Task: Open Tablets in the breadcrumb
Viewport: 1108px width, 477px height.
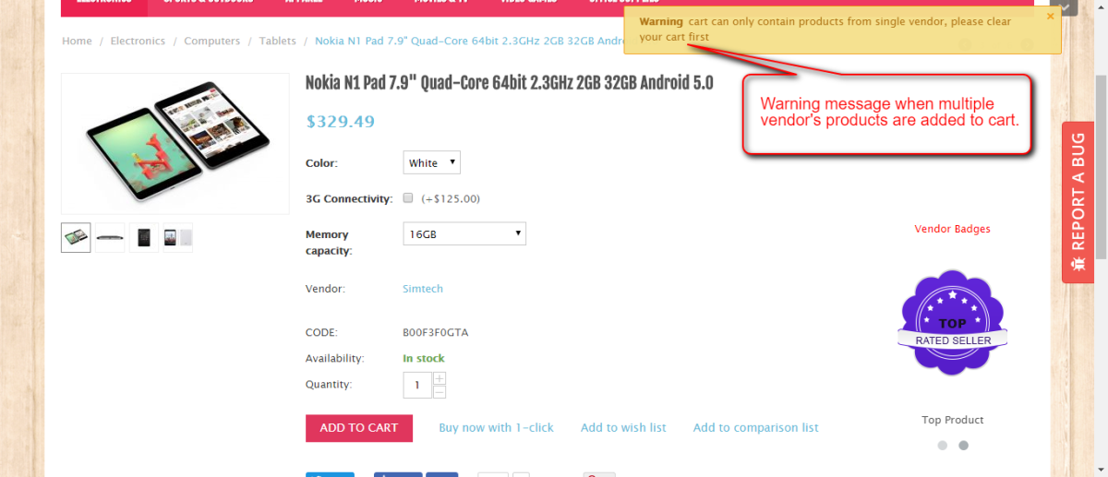Action: tap(278, 41)
